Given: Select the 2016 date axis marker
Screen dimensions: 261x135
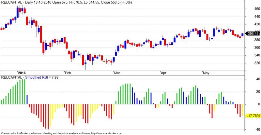Looking at the screenshot, I should click(x=22, y=73).
